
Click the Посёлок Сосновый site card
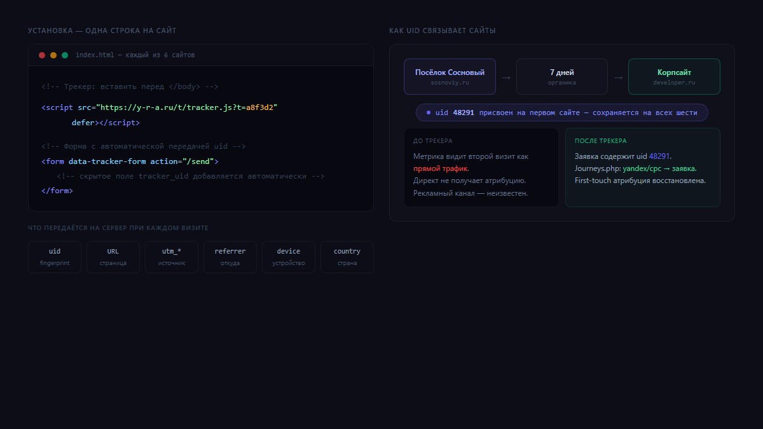click(450, 76)
